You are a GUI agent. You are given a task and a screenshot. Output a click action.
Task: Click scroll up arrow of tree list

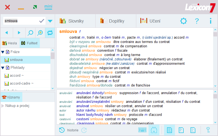click(x=53, y=50)
